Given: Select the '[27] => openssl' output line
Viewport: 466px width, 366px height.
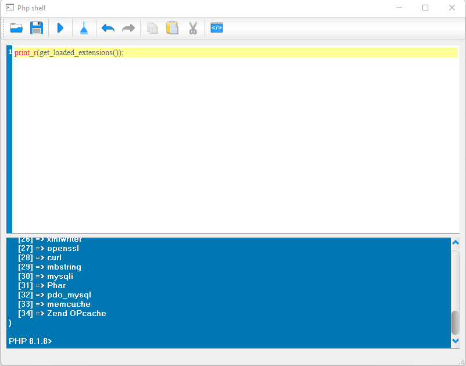Looking at the screenshot, I should (48, 249).
